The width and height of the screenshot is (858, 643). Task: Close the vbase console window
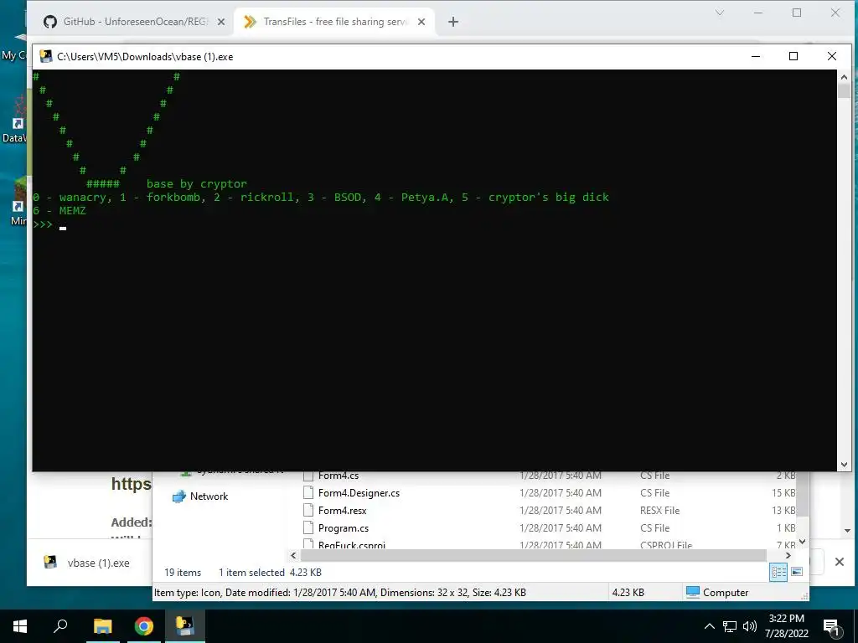pyautogui.click(x=832, y=56)
